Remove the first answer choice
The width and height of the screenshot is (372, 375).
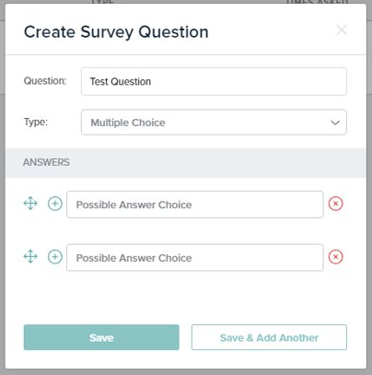(335, 204)
